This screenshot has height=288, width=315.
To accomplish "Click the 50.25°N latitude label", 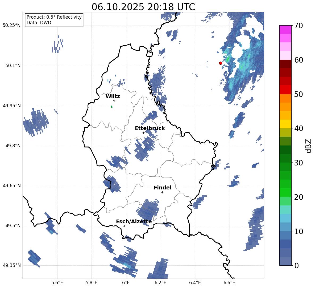I will [x=12, y=26].
